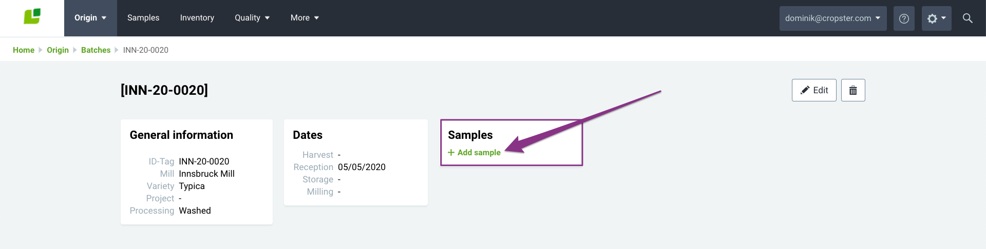Image resolution: width=986 pixels, height=249 pixels.
Task: Open the dominik@cropster.com account dropdown
Action: pos(833,18)
